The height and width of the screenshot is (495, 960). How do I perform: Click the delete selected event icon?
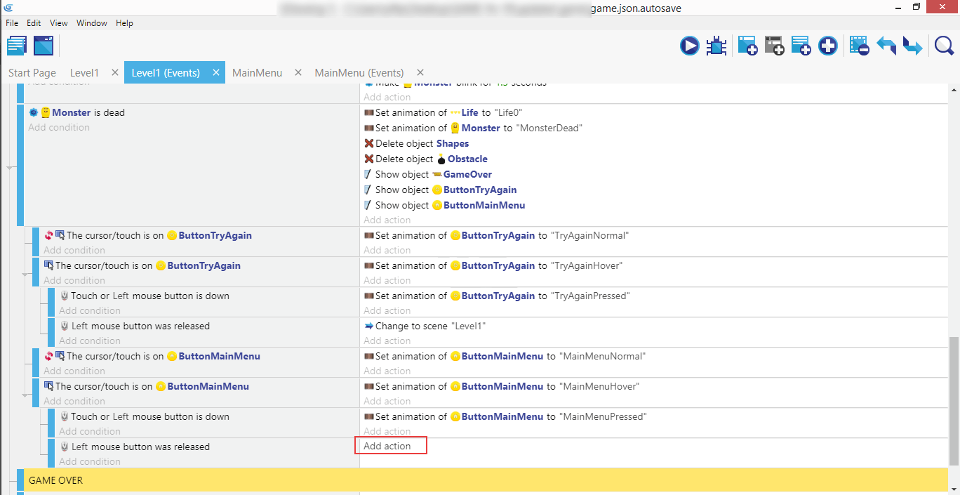pyautogui.click(x=859, y=46)
